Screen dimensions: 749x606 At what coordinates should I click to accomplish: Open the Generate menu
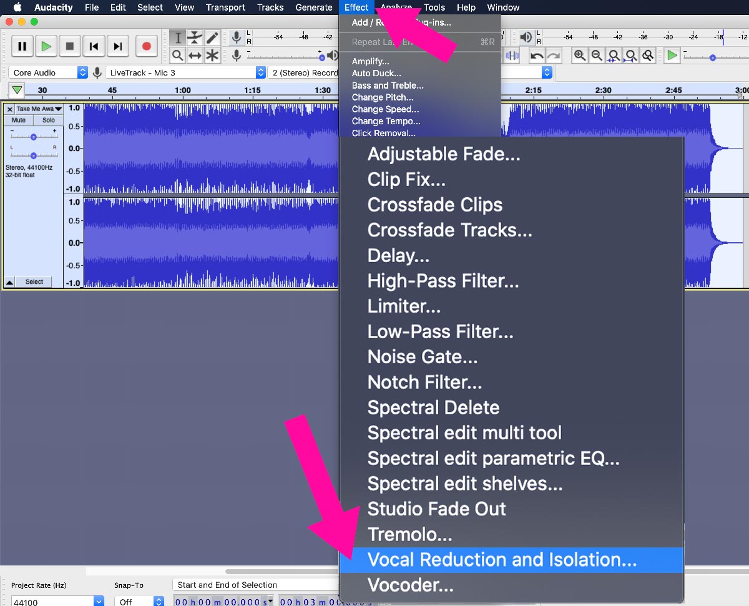pos(314,7)
